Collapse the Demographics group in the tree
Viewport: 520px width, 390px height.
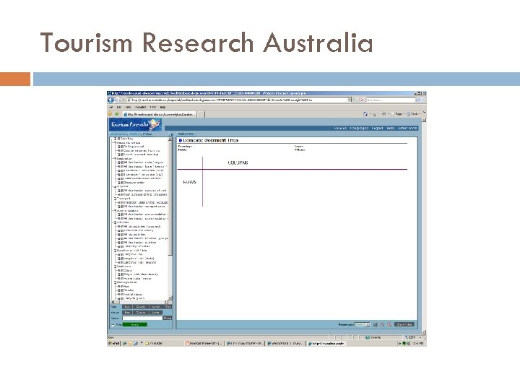pos(115,282)
